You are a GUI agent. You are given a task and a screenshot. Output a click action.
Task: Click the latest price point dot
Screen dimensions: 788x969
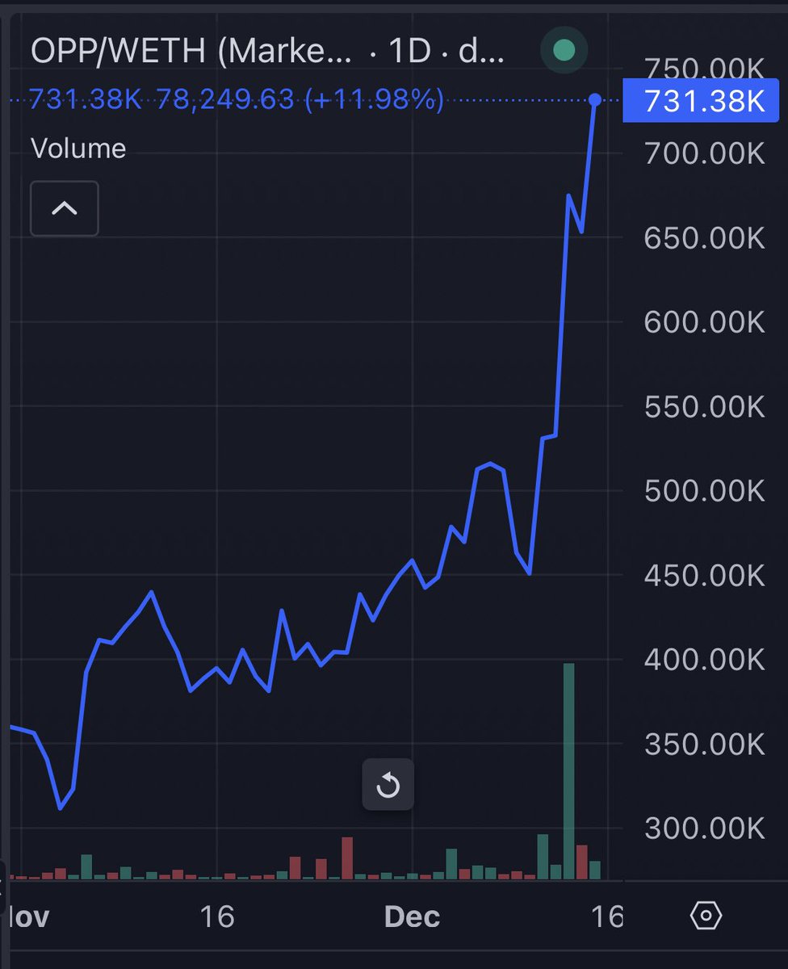pyautogui.click(x=595, y=100)
